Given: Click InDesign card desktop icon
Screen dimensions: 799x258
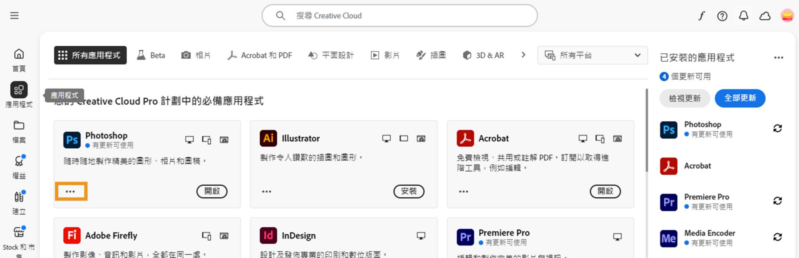Looking at the screenshot, I should coord(421,236).
